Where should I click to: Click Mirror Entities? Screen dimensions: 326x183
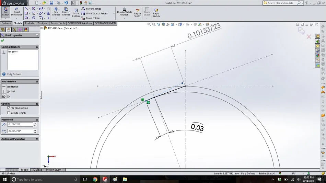[x=91, y=9]
